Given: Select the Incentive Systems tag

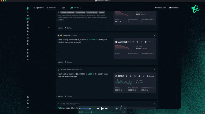Looking at the screenshot, I should (92, 12).
